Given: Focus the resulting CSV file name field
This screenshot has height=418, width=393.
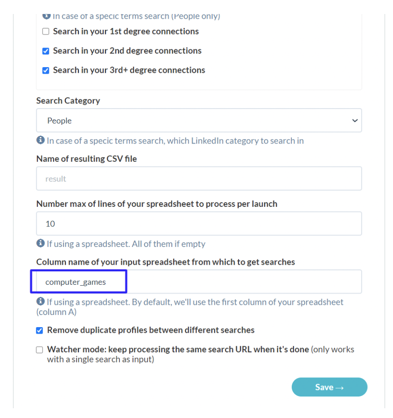Looking at the screenshot, I should point(199,178).
